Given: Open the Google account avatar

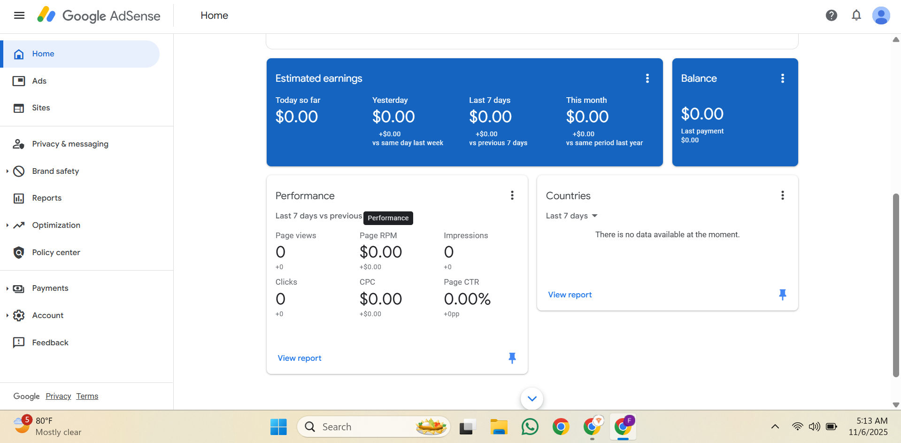Looking at the screenshot, I should (x=881, y=16).
